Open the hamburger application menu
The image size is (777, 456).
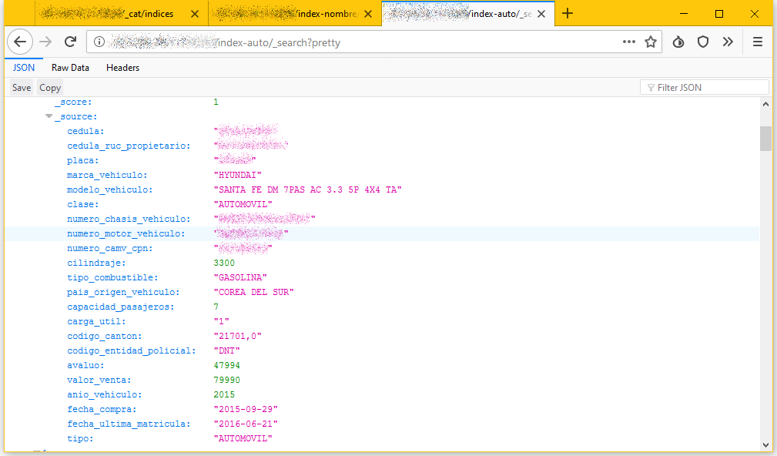pos(757,42)
